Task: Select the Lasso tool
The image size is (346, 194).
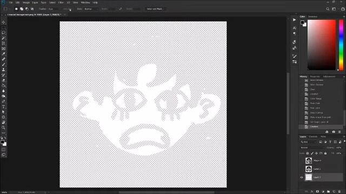Action: (x=4, y=33)
